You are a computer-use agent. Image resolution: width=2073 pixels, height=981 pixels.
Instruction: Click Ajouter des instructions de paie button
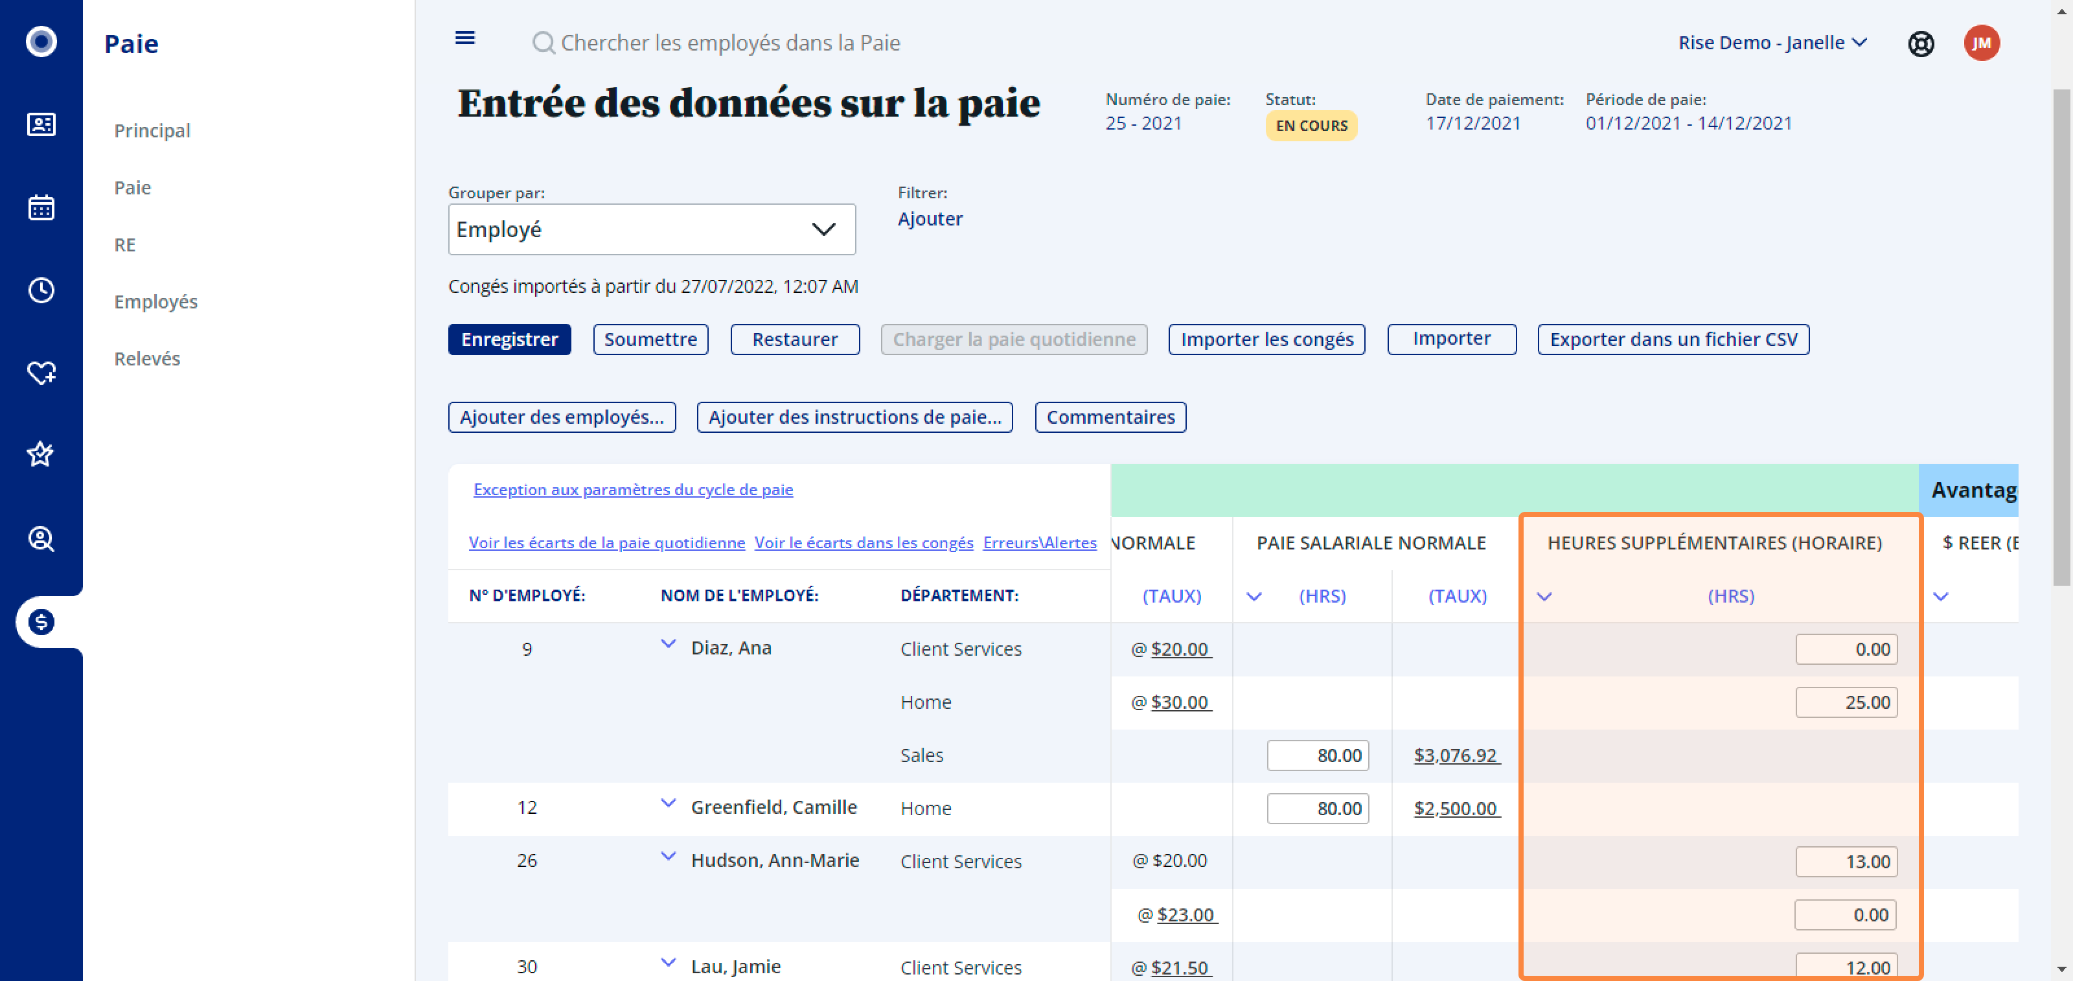pyautogui.click(x=854, y=417)
